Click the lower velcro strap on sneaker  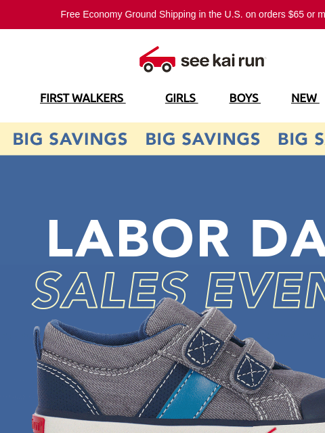tap(253, 365)
